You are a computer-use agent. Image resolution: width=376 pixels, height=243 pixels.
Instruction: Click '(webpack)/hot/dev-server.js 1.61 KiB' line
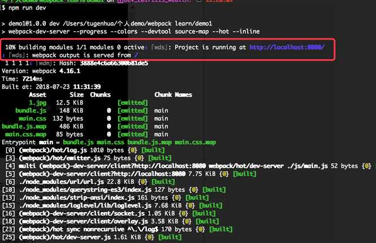(x=92, y=237)
